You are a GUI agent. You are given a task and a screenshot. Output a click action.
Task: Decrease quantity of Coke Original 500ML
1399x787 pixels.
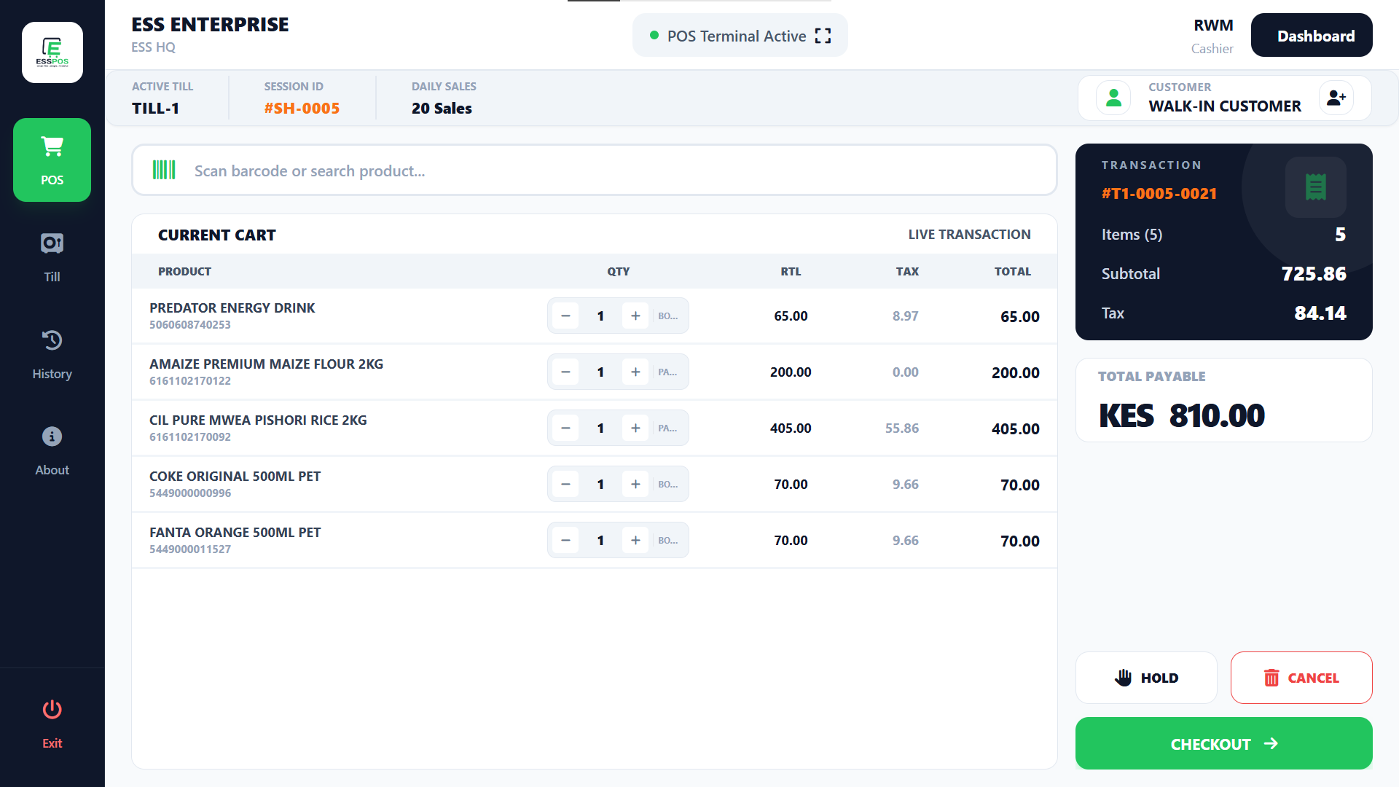coord(565,484)
